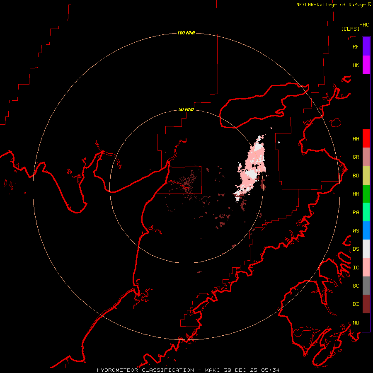Click the DS legend label

(x=356, y=249)
